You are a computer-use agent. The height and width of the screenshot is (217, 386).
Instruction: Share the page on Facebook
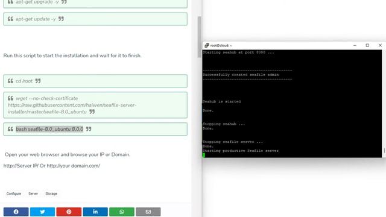[16, 212]
